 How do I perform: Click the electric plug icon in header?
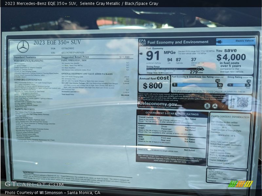pos(219,41)
